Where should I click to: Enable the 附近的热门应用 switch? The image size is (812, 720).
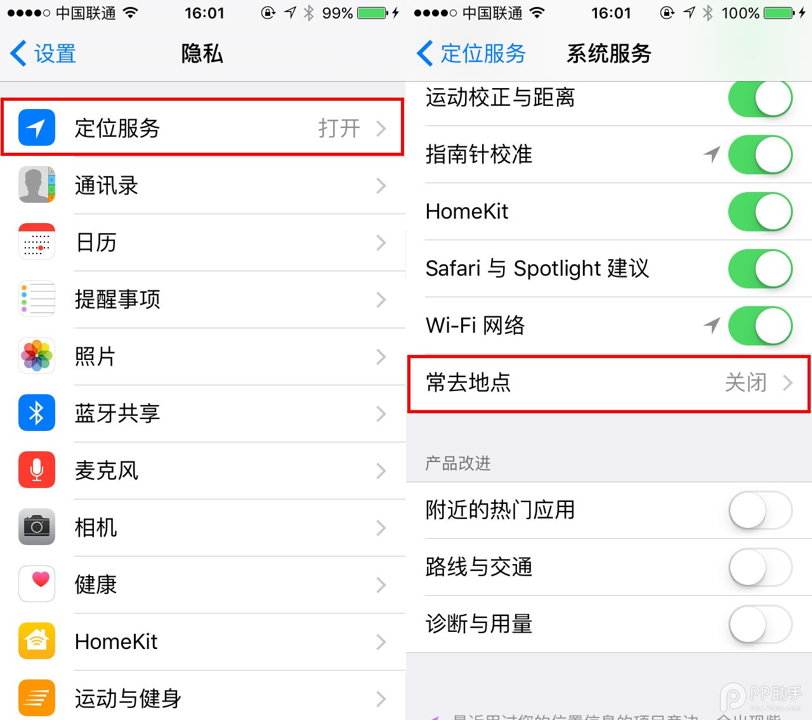tap(760, 510)
